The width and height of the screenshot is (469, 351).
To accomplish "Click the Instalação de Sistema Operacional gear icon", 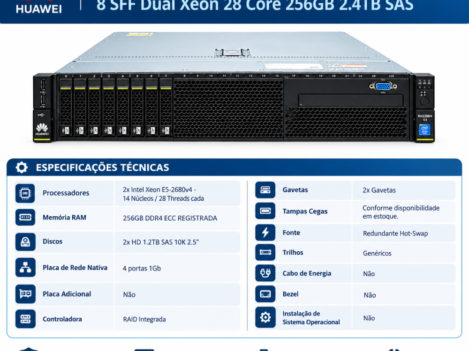I will [265, 318].
